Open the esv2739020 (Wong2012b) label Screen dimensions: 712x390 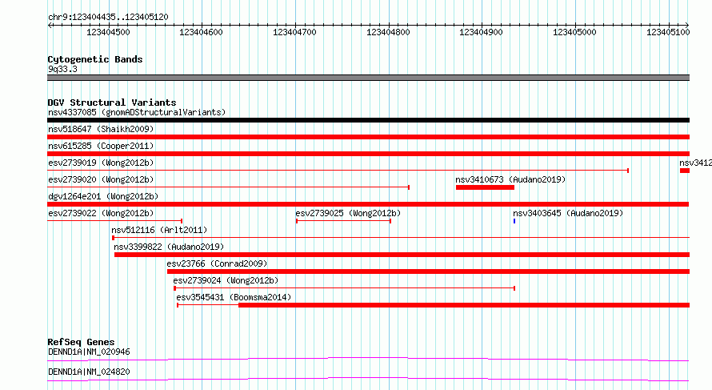coord(101,179)
